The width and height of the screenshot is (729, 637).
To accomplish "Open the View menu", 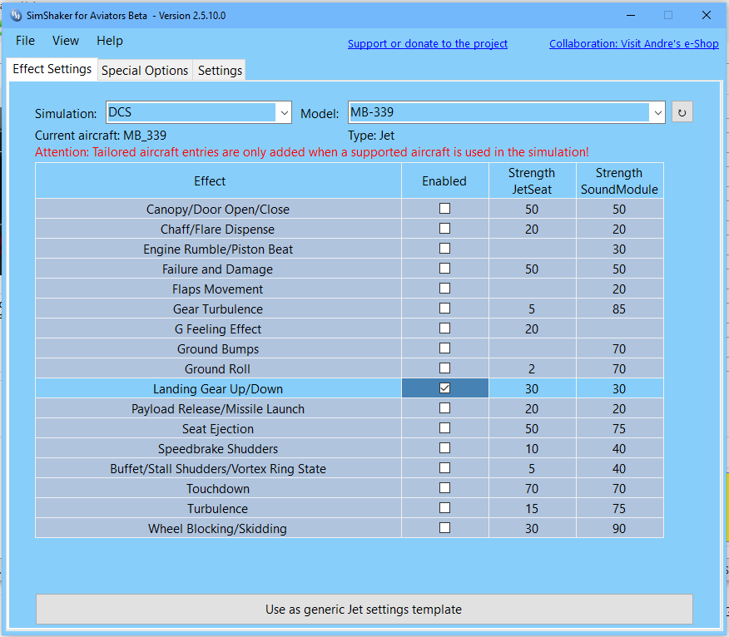I will tap(66, 41).
